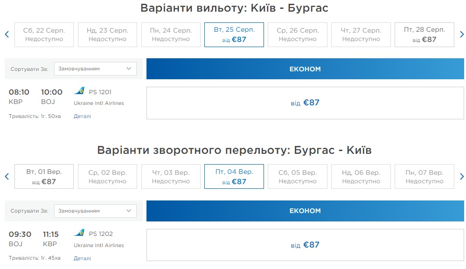
Task: Click the previous dates arrow for departure flights
Action: point(7,34)
